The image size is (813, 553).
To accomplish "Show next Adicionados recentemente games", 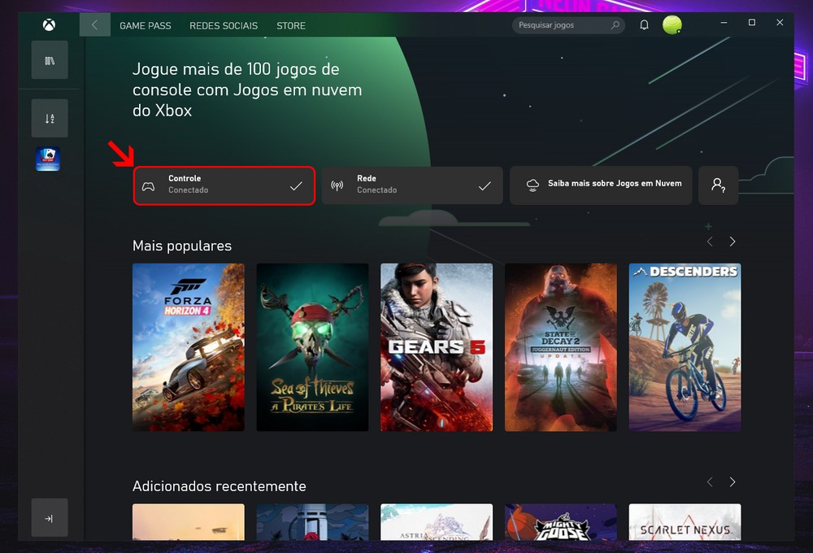I will tap(733, 482).
